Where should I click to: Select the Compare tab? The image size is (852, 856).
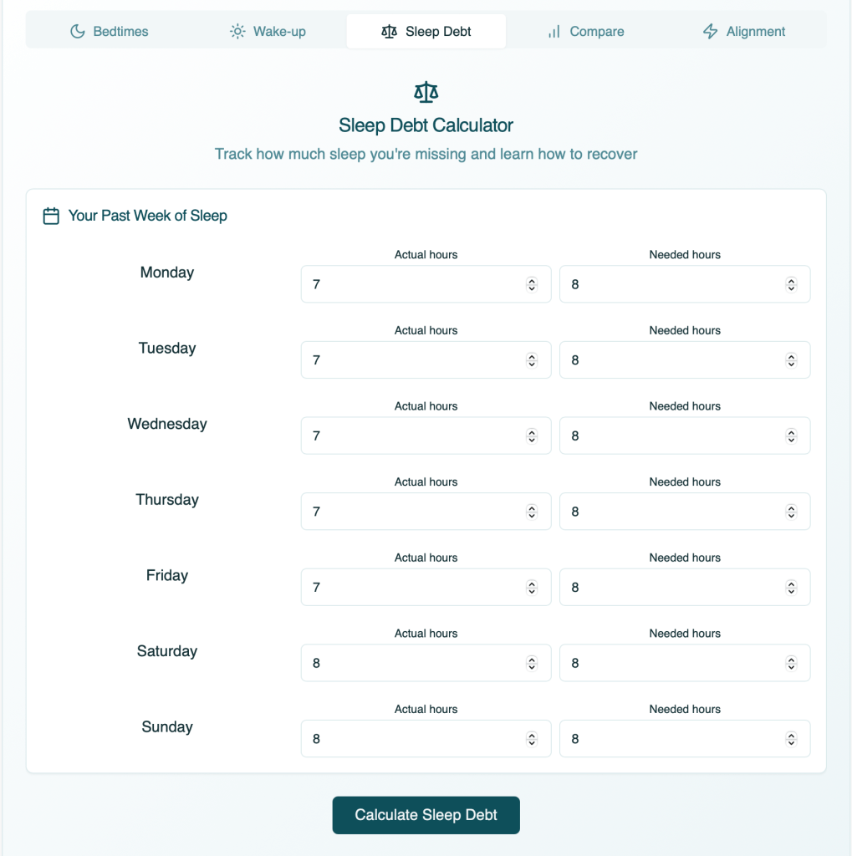pyautogui.click(x=587, y=32)
